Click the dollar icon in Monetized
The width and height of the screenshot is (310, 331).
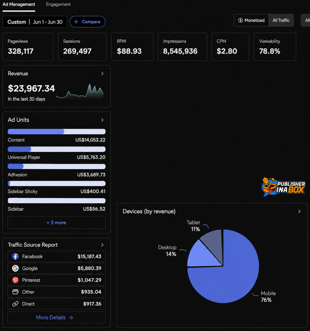[240, 20]
